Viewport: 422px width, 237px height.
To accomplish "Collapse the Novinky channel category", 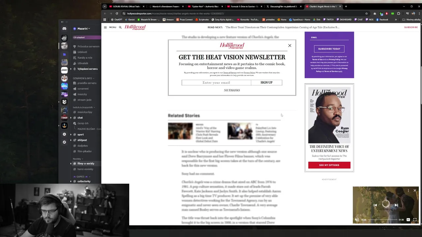I will click(78, 159).
